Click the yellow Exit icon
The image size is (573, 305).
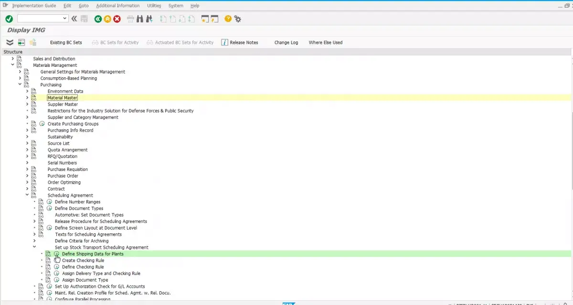tap(107, 19)
